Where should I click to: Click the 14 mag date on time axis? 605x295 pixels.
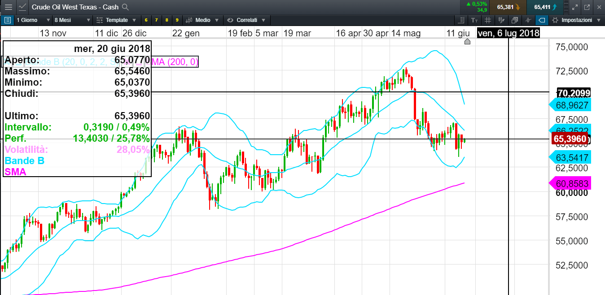pyautogui.click(x=406, y=33)
